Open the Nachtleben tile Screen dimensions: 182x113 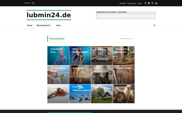[124, 94]
